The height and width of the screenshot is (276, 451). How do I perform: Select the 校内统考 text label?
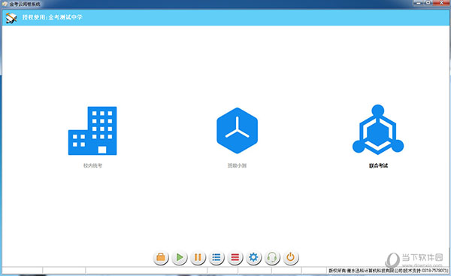point(92,165)
